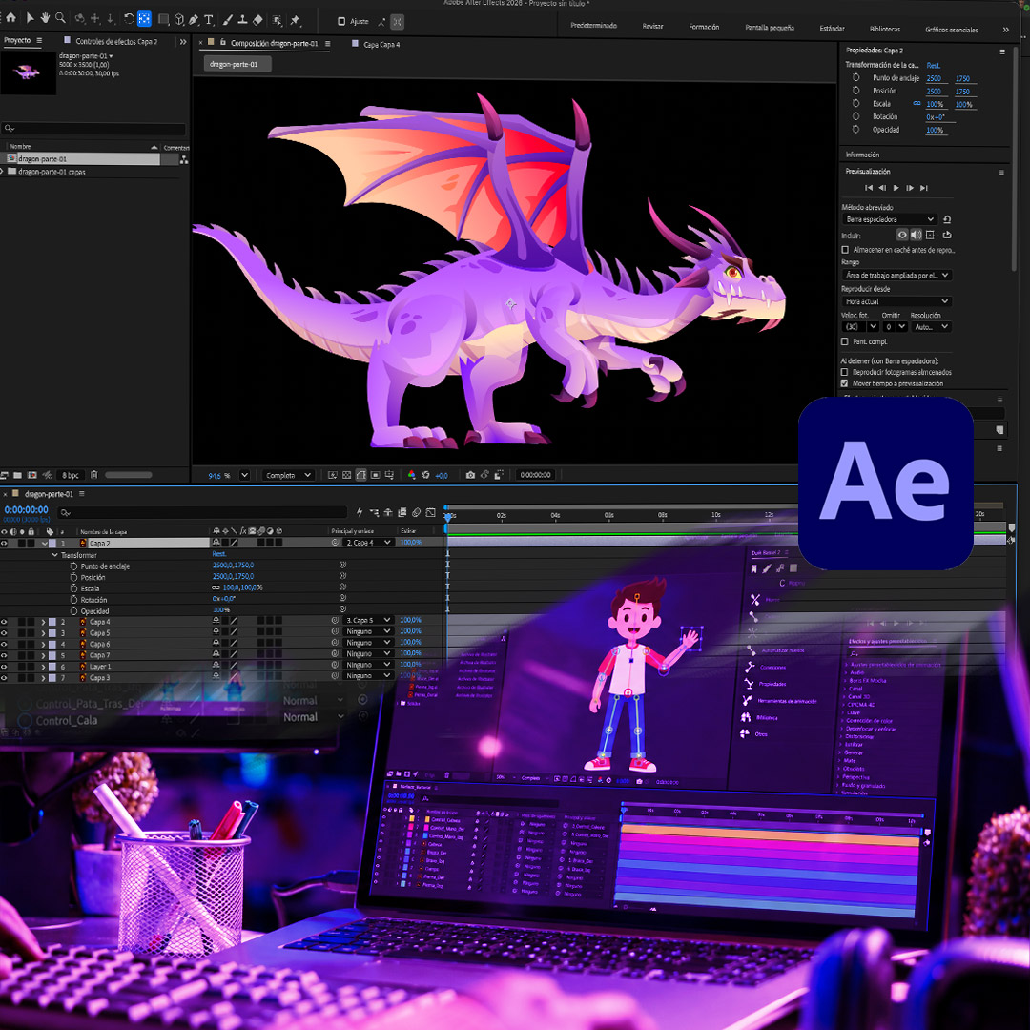
Task: Select the Zoom magnifier tool
Action: click(60, 18)
